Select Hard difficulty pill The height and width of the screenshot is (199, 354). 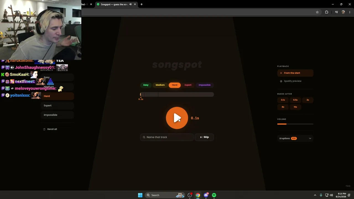tap(175, 85)
